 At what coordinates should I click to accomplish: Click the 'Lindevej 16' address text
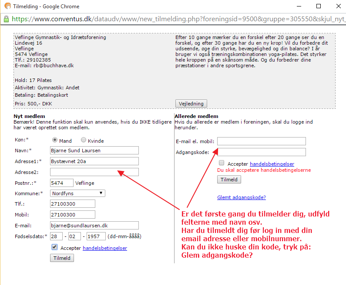tap(28, 43)
